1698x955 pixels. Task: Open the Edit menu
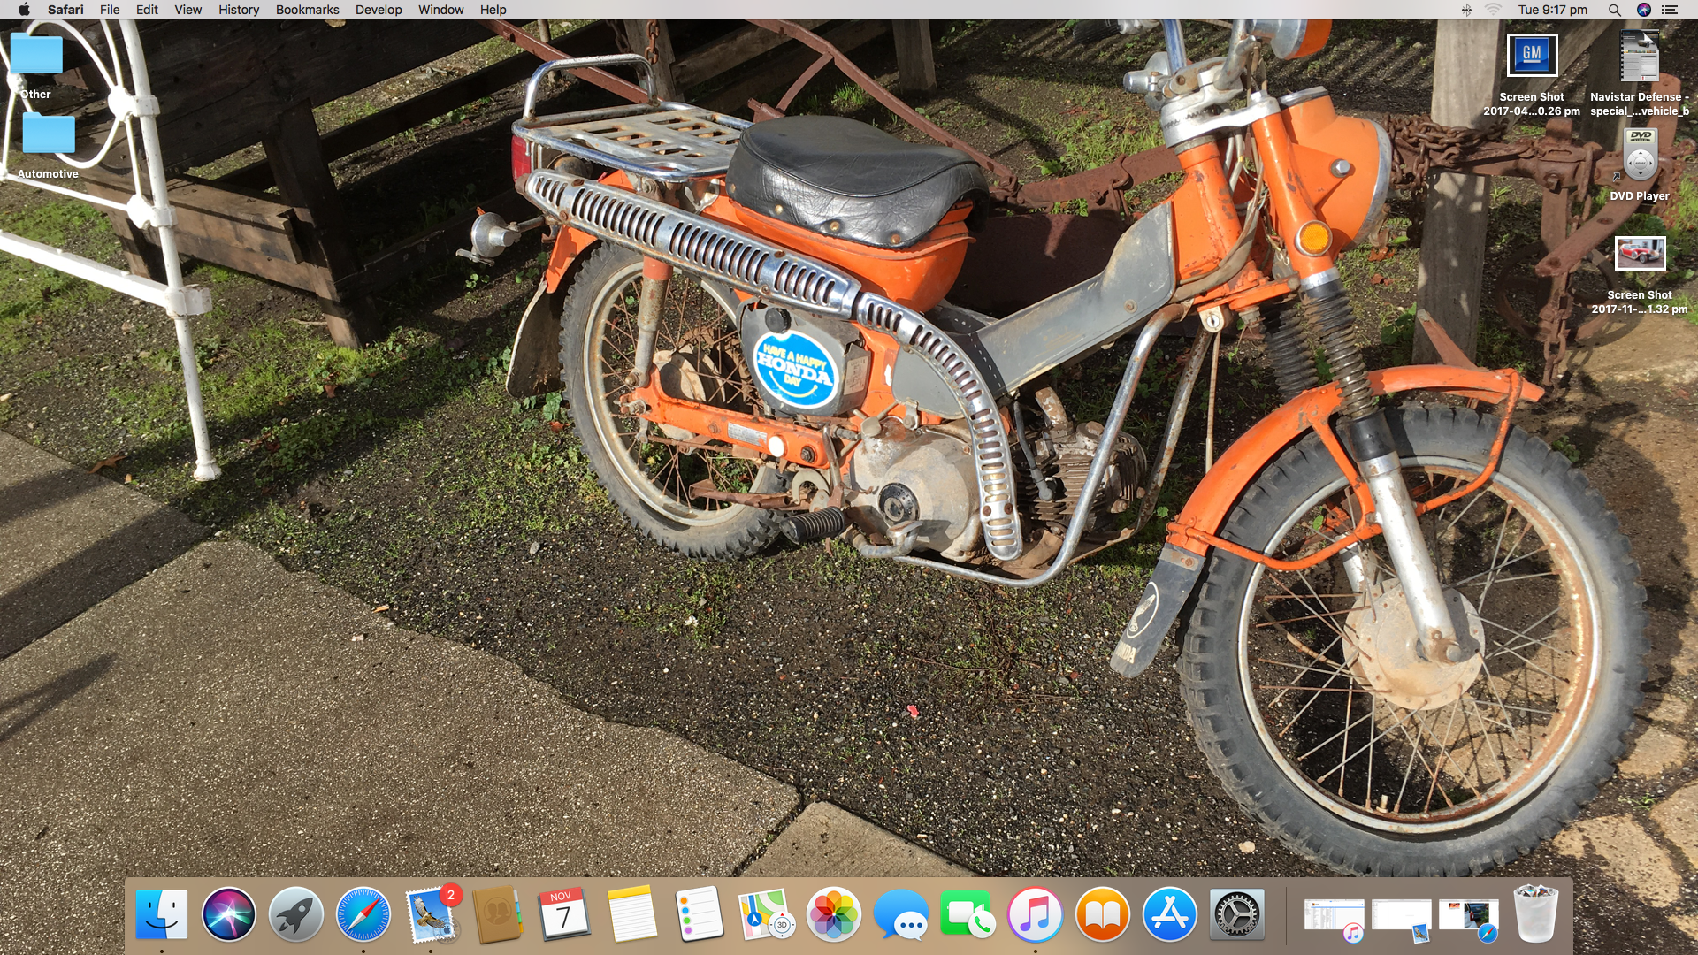pos(147,10)
